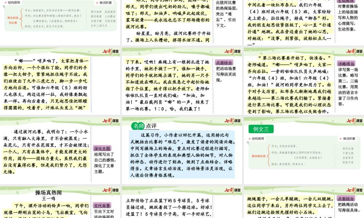Image resolution: width=364 pixels, height=218 pixels.
Task: Click the green 名师 badge
Action: tap(138, 126)
